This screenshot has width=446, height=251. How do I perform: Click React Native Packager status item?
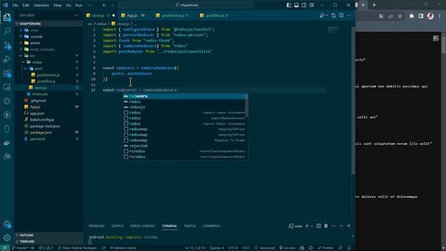(77, 248)
